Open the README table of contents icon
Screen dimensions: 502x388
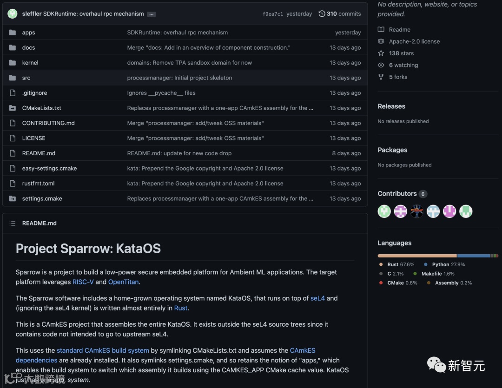13,223
